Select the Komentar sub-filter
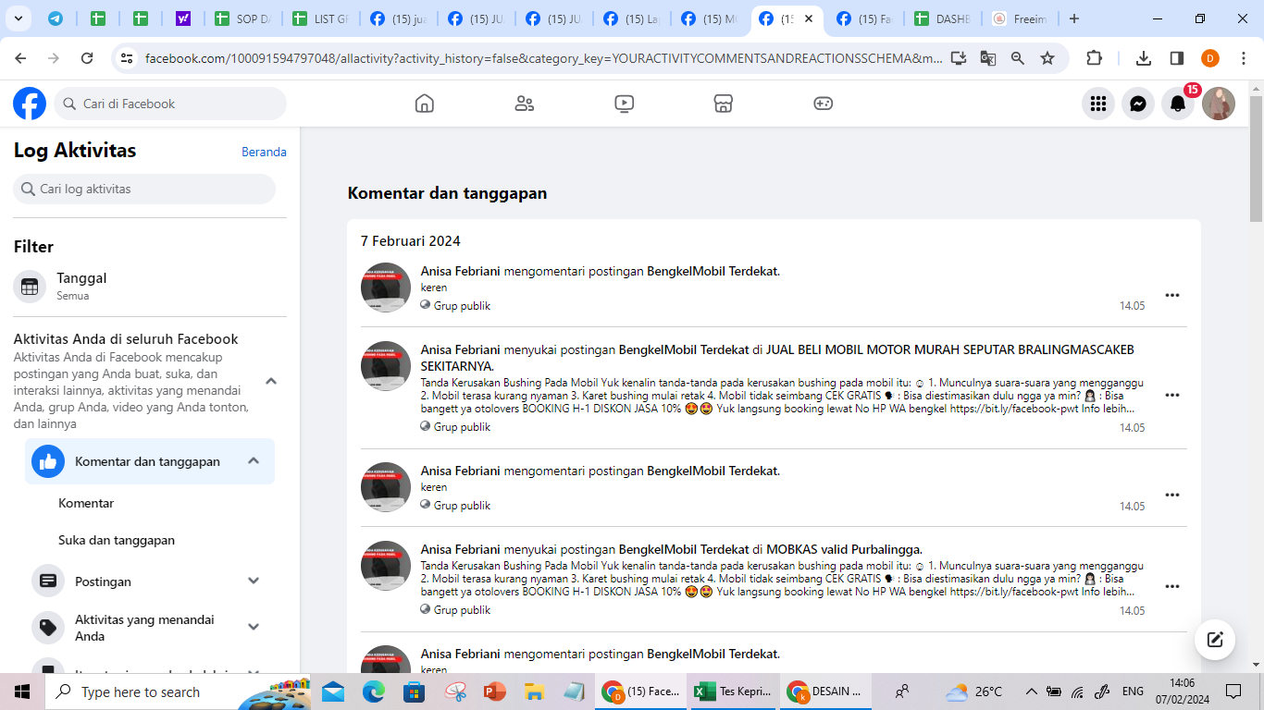 tap(86, 503)
